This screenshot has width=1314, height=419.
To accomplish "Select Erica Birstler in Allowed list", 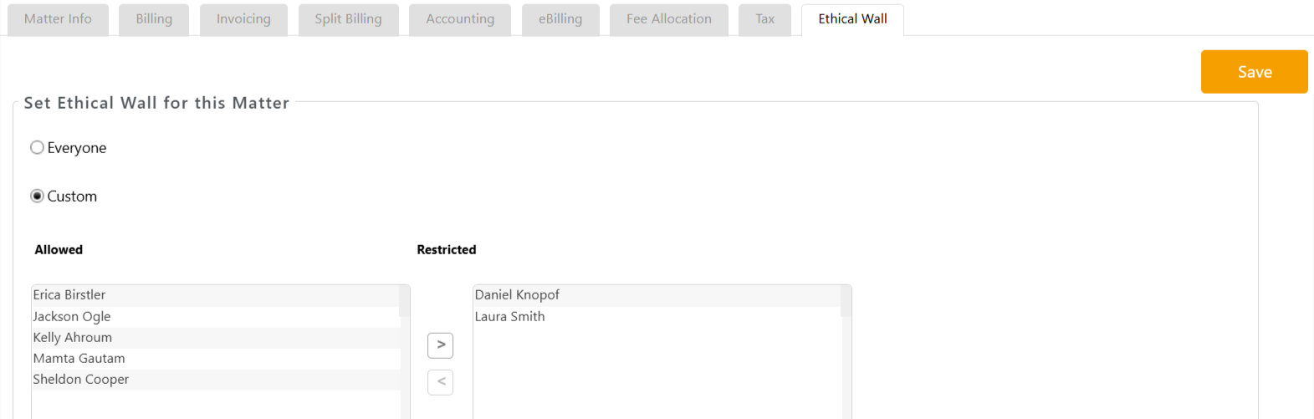I will 69,295.
